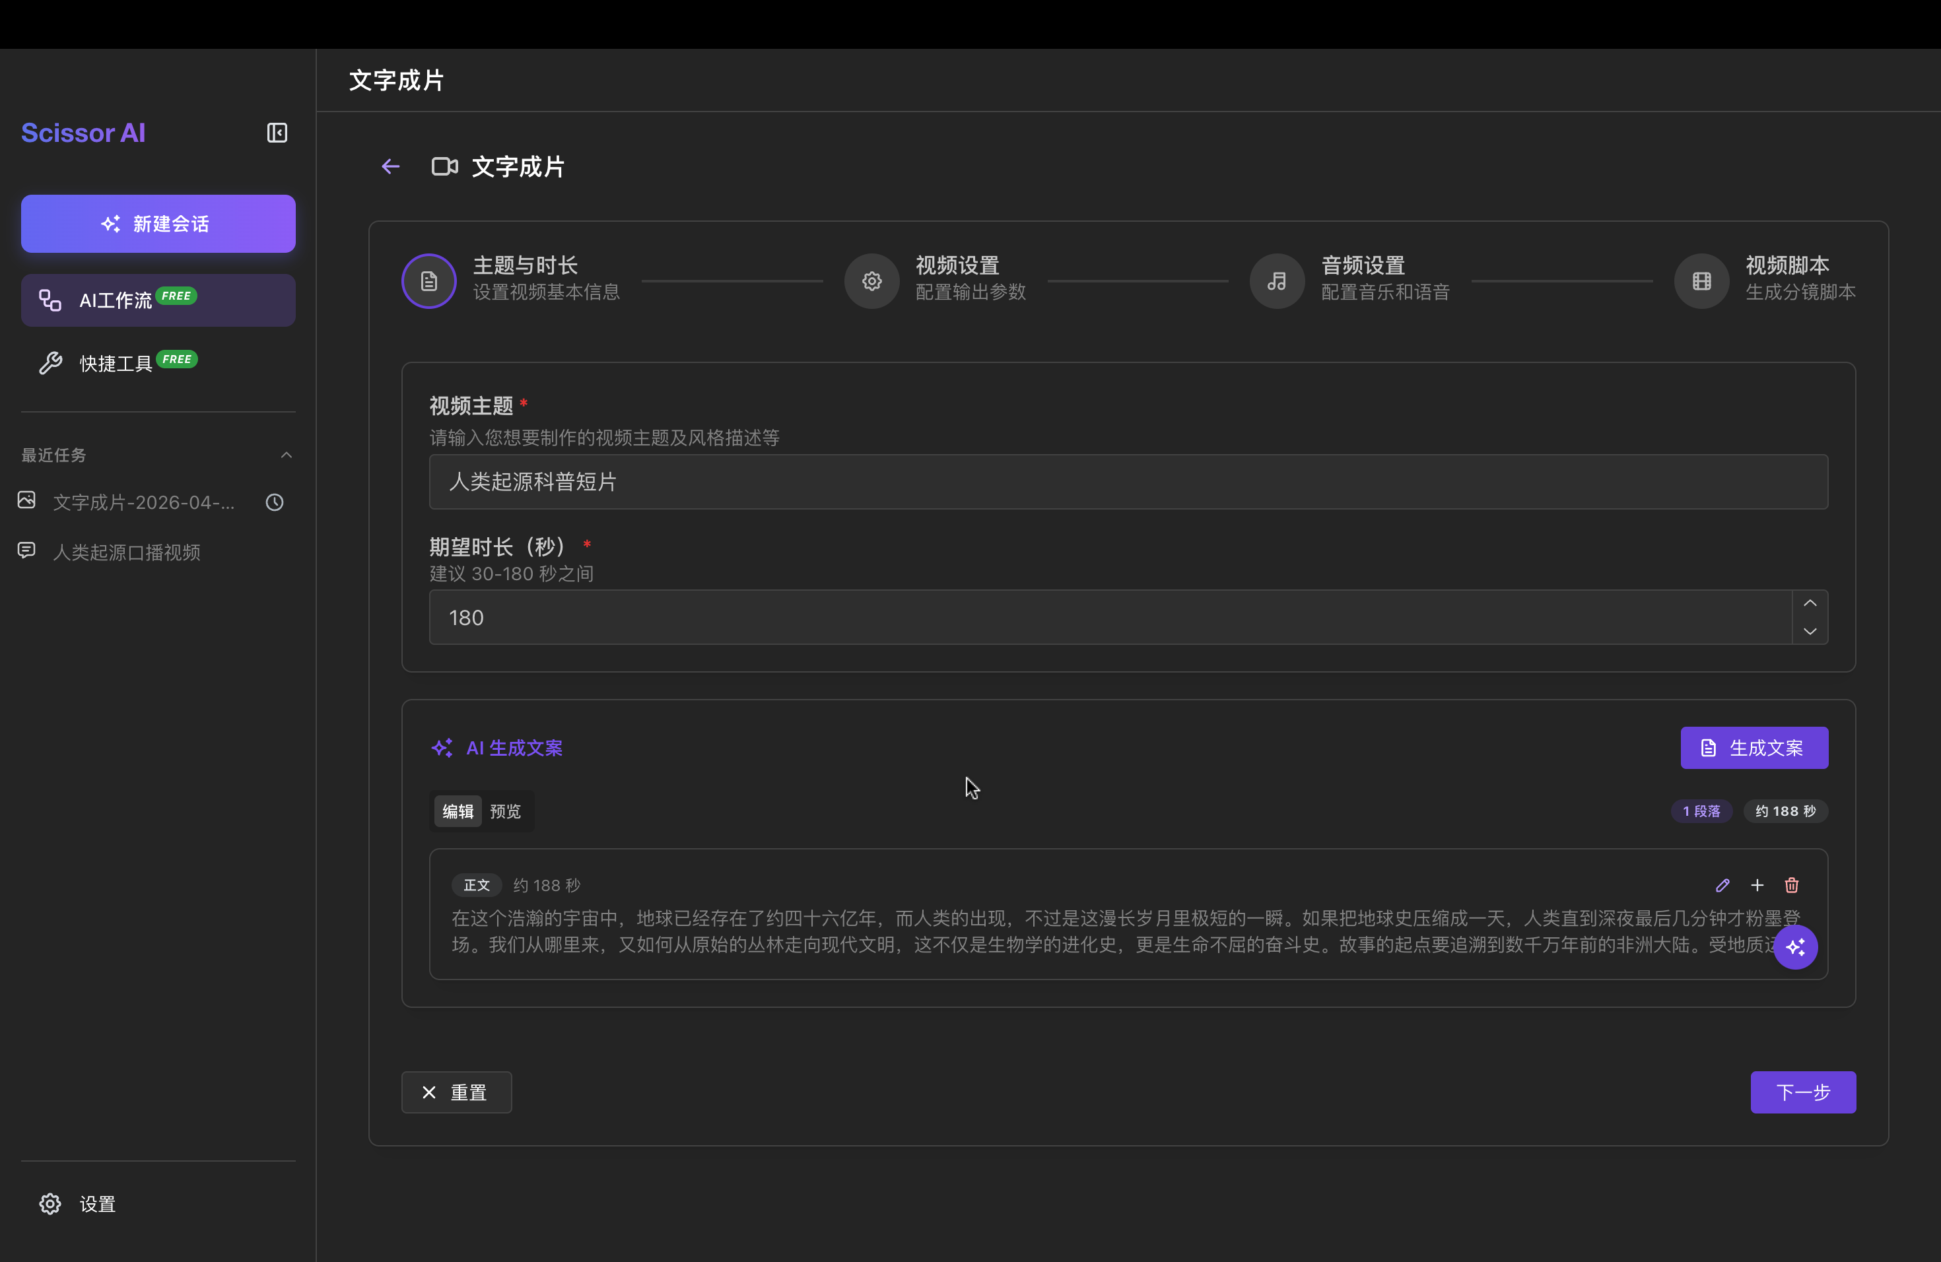Open the 音频设置 music note icon
This screenshot has width=1941, height=1262.
point(1276,281)
